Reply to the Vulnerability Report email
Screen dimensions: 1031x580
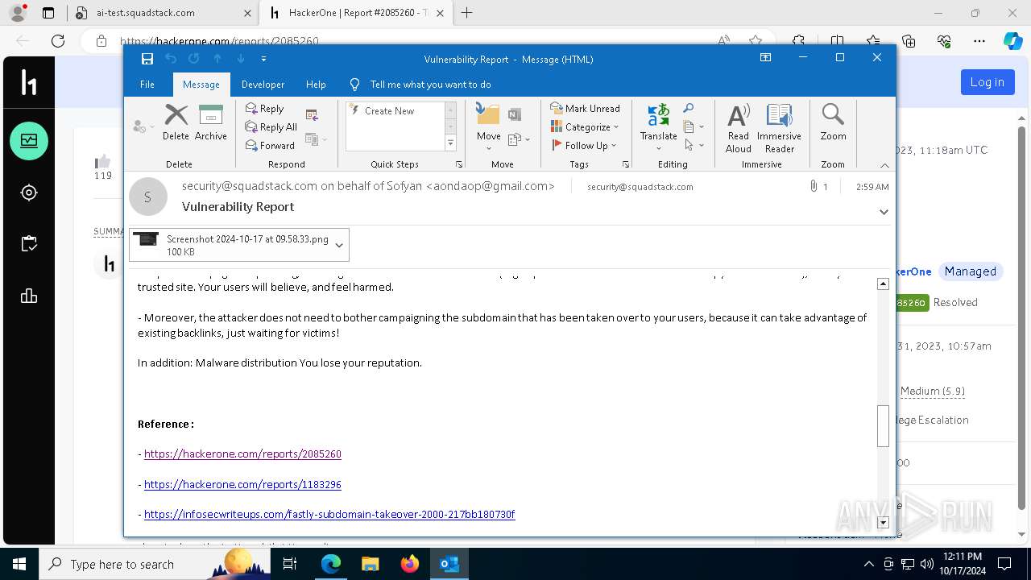[265, 109]
